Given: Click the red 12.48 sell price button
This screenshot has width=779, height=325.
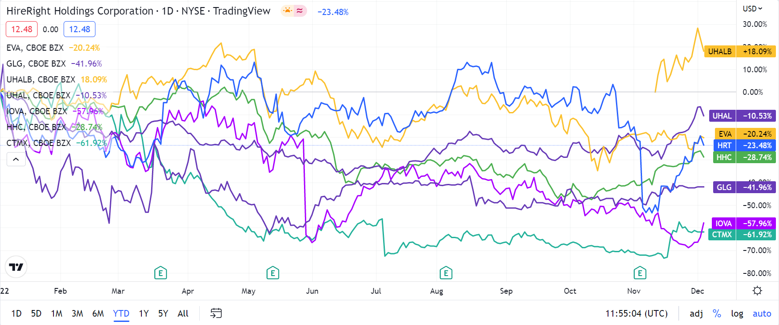Looking at the screenshot, I should click(x=22, y=29).
